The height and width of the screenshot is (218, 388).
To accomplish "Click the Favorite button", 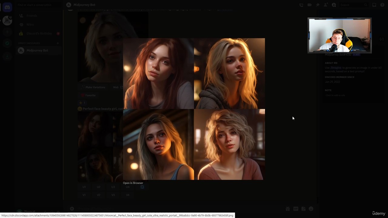I will [x=88, y=95].
